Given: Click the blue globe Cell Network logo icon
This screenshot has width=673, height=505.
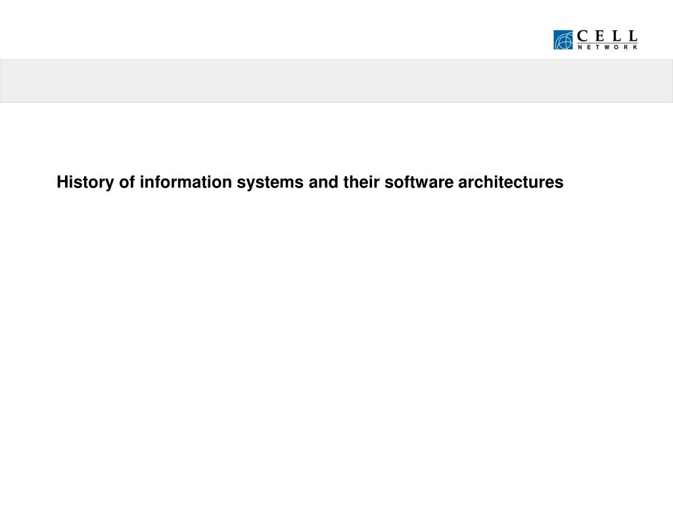Looking at the screenshot, I should click(563, 39).
